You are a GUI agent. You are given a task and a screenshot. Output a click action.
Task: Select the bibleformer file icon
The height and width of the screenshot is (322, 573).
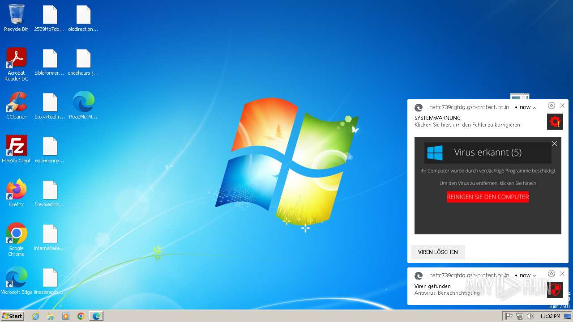click(x=50, y=62)
